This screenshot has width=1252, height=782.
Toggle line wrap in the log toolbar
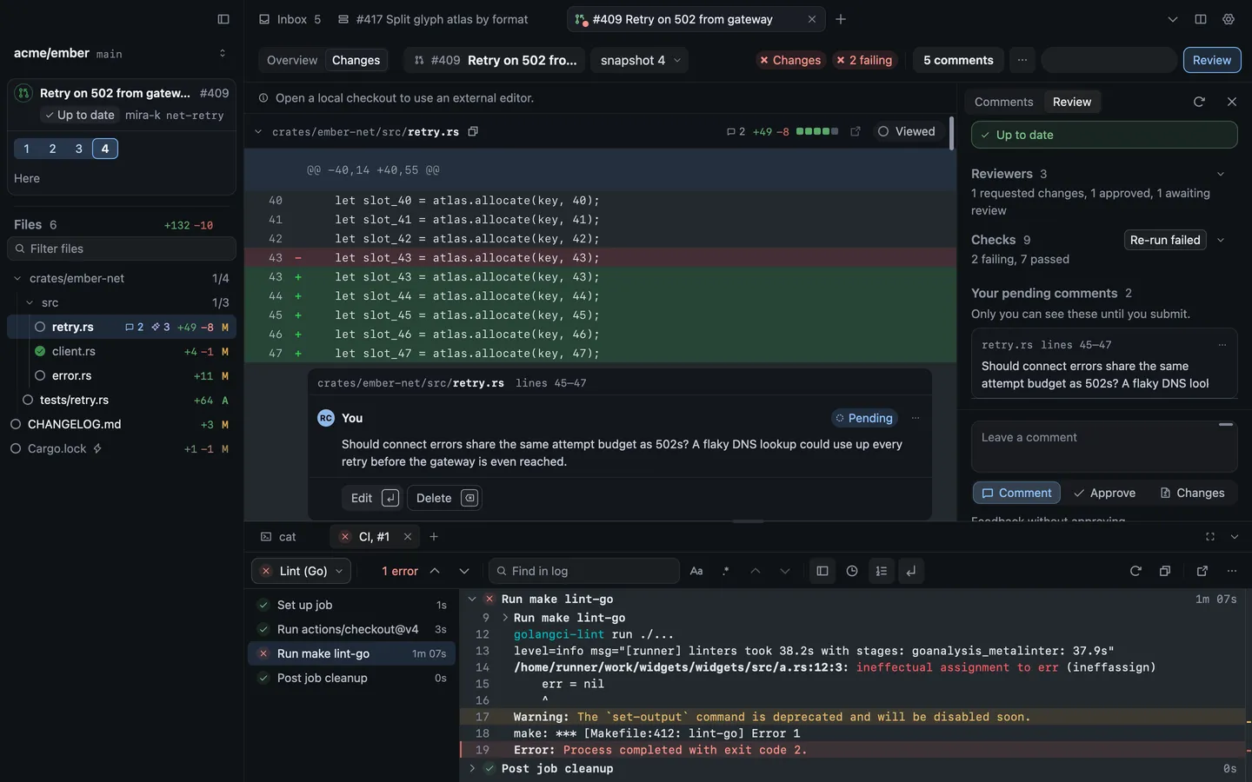pos(911,571)
